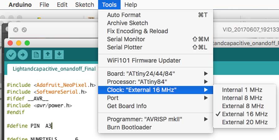Choose the checked External 16 MHz option

(x=245, y=114)
